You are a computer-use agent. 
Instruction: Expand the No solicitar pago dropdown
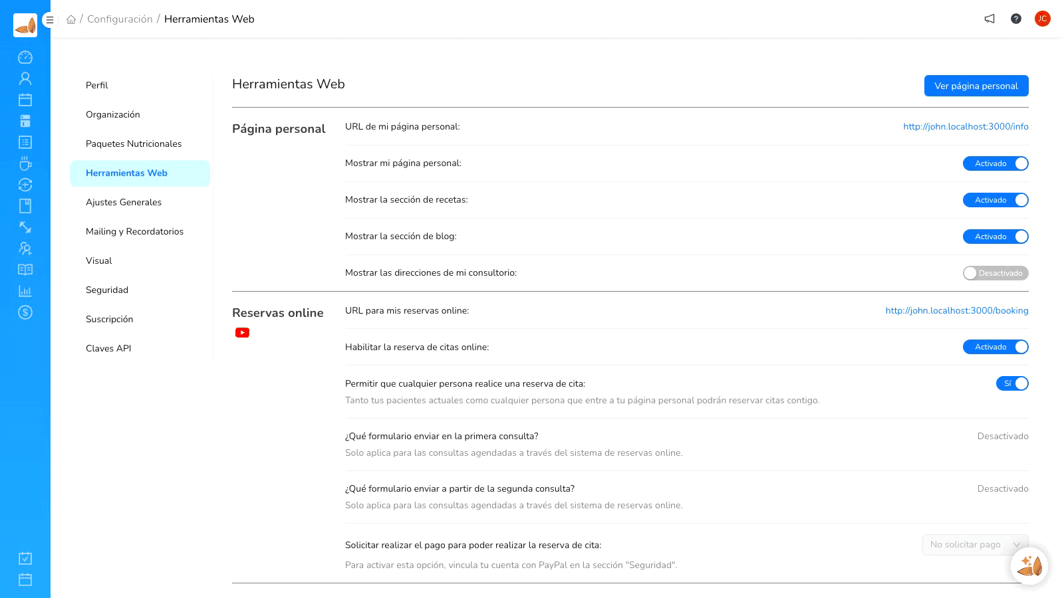(975, 545)
